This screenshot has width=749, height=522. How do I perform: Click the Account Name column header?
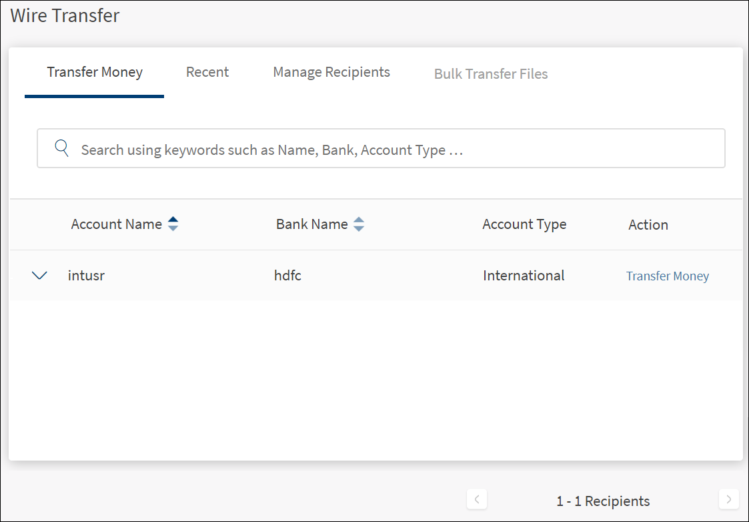(117, 224)
